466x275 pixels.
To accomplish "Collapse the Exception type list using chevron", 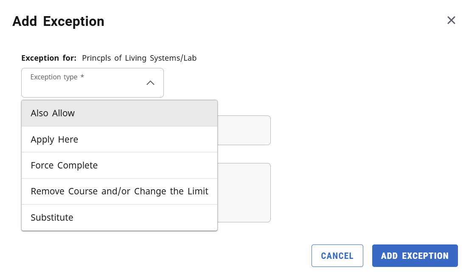I will coord(150,83).
